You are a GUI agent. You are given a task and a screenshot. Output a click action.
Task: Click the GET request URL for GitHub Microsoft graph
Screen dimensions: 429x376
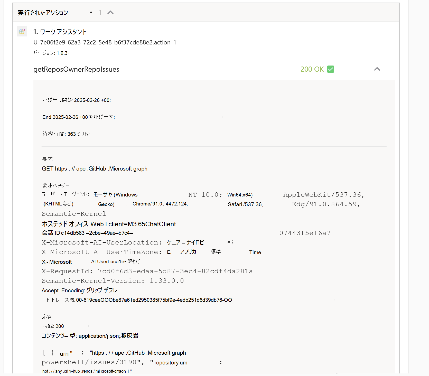click(x=95, y=169)
